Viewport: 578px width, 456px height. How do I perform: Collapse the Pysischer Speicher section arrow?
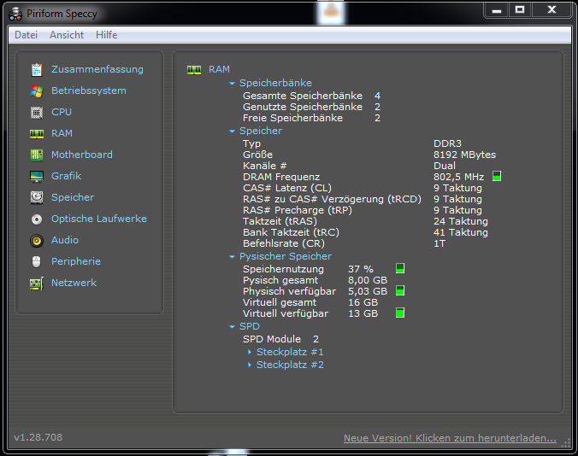pos(232,256)
